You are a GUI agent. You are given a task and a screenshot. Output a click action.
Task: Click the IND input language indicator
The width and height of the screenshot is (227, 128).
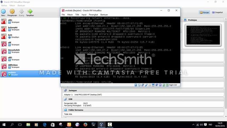point(210,125)
